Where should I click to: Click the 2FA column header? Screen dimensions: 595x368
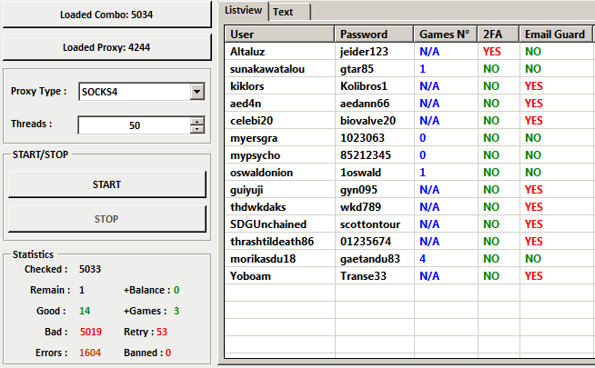click(499, 35)
